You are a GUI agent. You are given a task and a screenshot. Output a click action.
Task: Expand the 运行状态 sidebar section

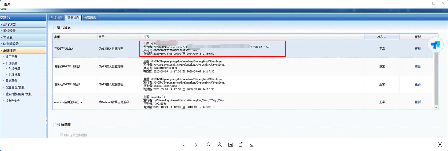pyautogui.click(x=9, y=24)
